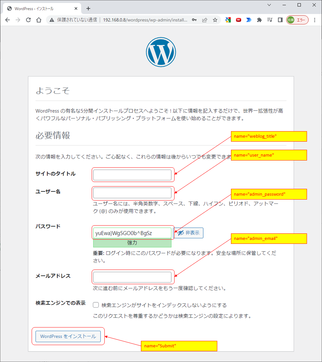Click the サイトのタイトル label

tap(55, 174)
